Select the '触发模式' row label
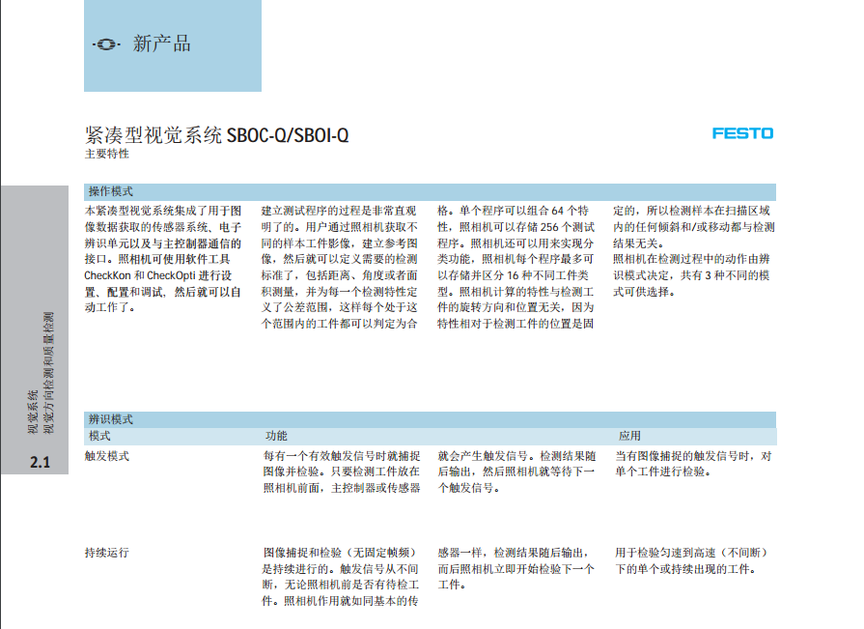864x629 pixels. [x=107, y=456]
